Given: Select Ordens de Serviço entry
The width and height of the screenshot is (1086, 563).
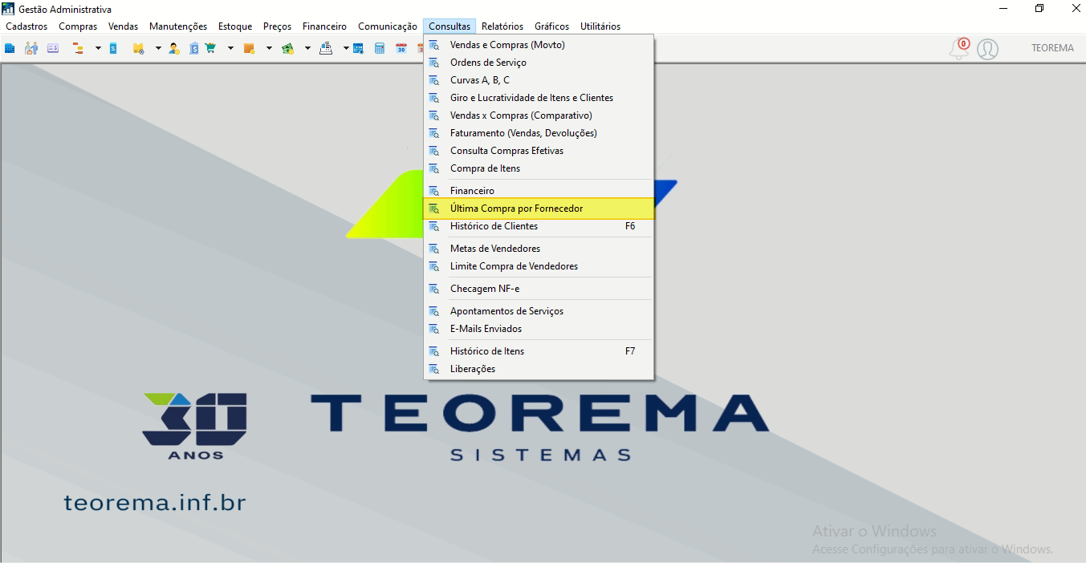Looking at the screenshot, I should click(539, 63).
